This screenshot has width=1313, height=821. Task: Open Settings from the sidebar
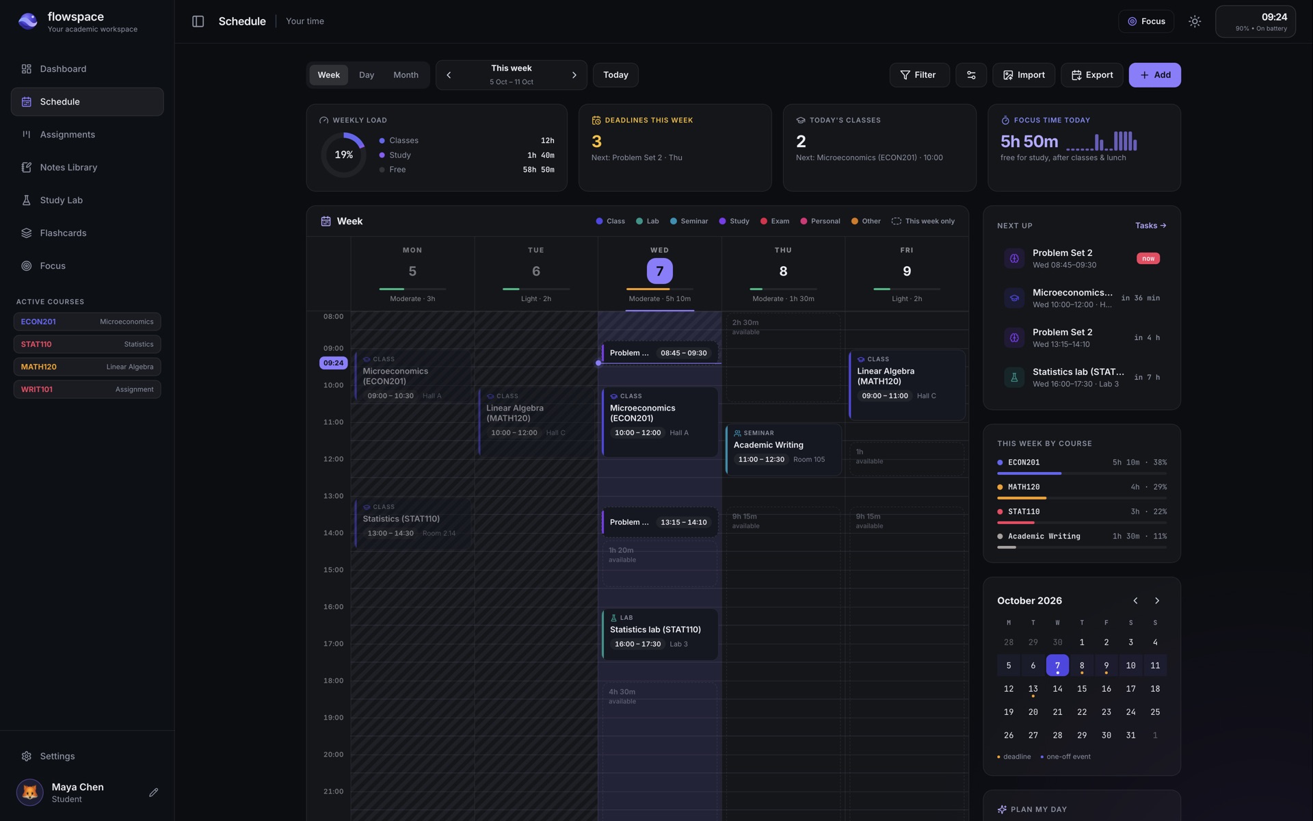click(x=87, y=756)
